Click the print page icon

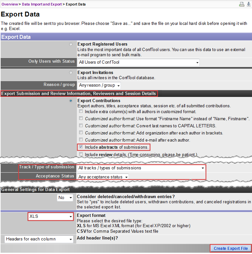coord(241,4)
